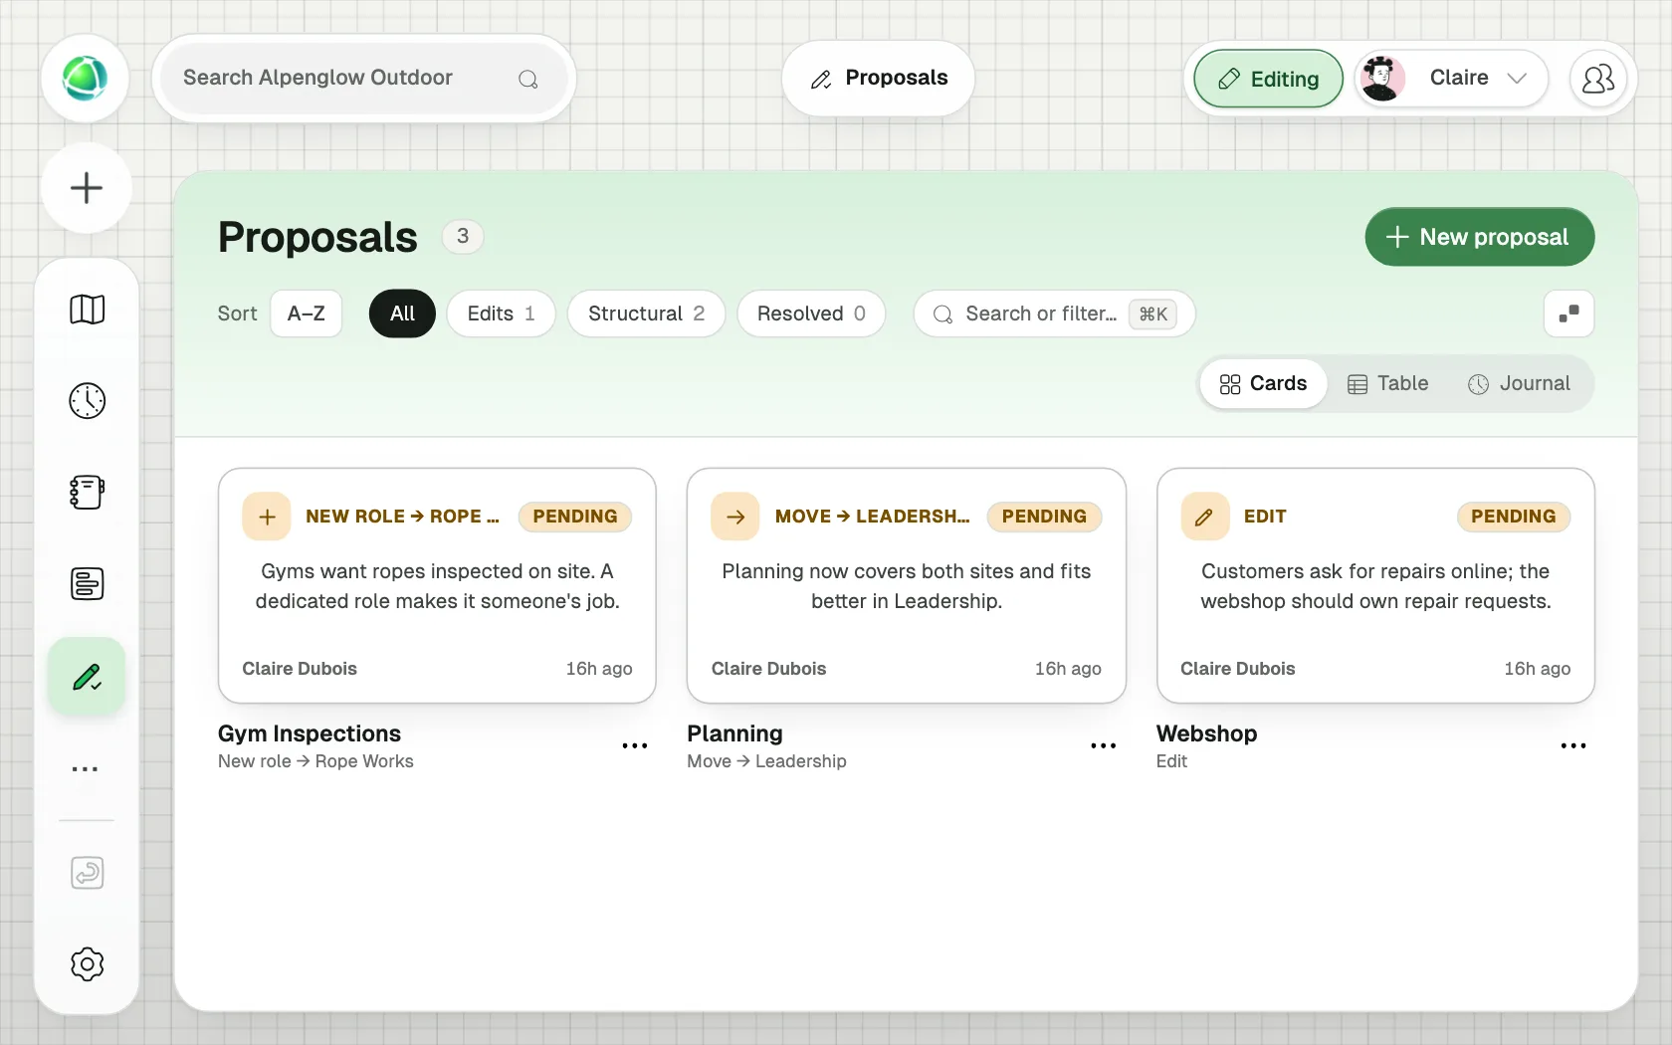1672x1045 pixels.
Task: Click the Alpenglow Outdoor globe logo
Action: (85, 79)
